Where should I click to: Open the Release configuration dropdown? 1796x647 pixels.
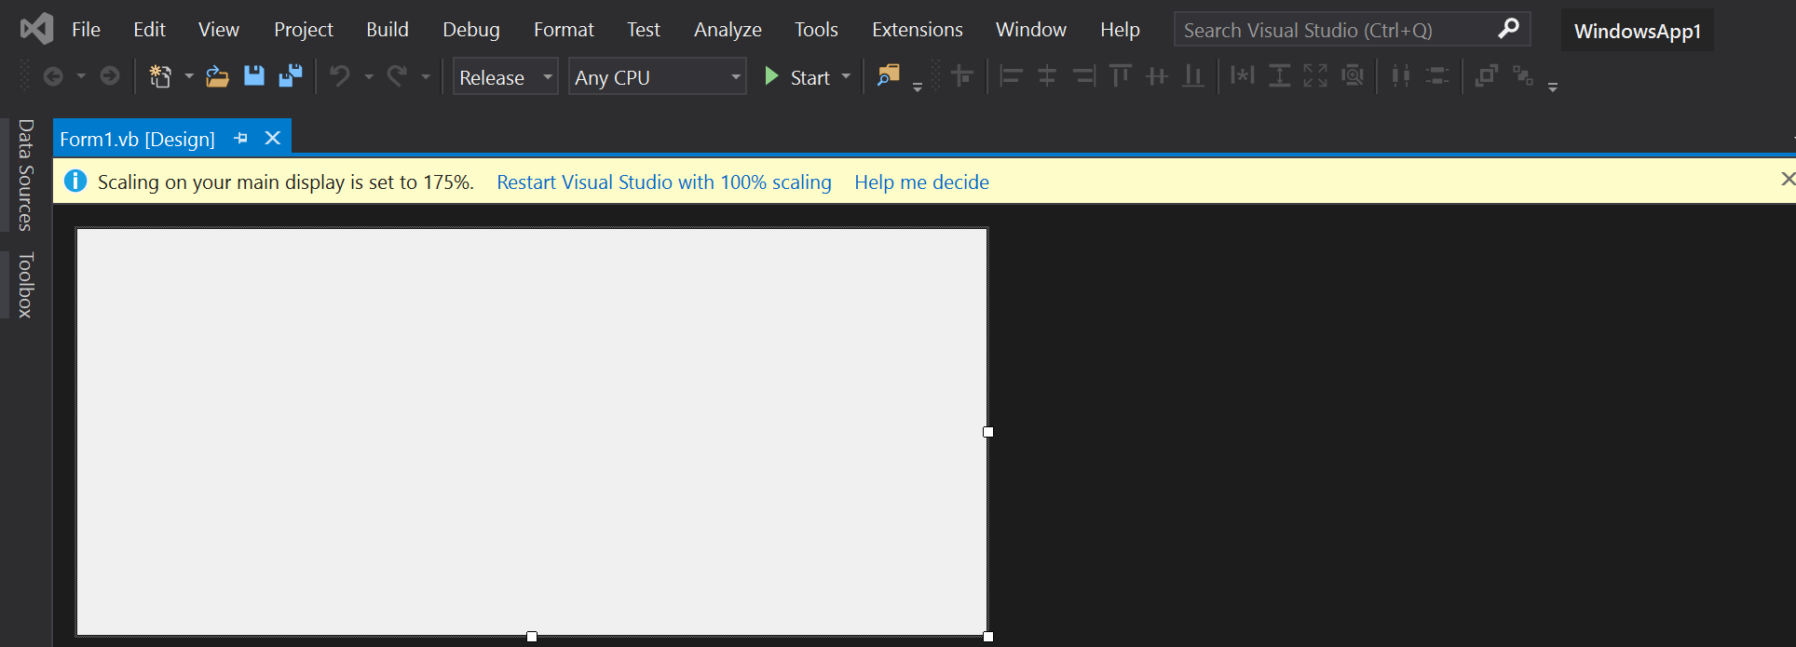[506, 76]
